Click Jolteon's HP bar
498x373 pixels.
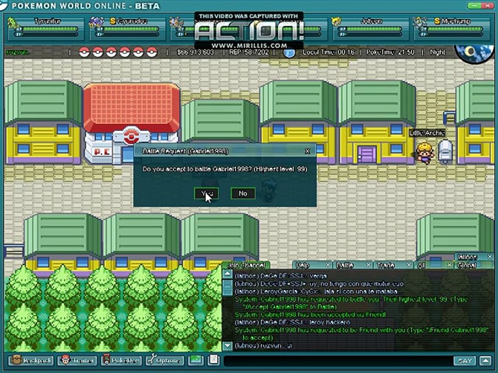(375, 29)
